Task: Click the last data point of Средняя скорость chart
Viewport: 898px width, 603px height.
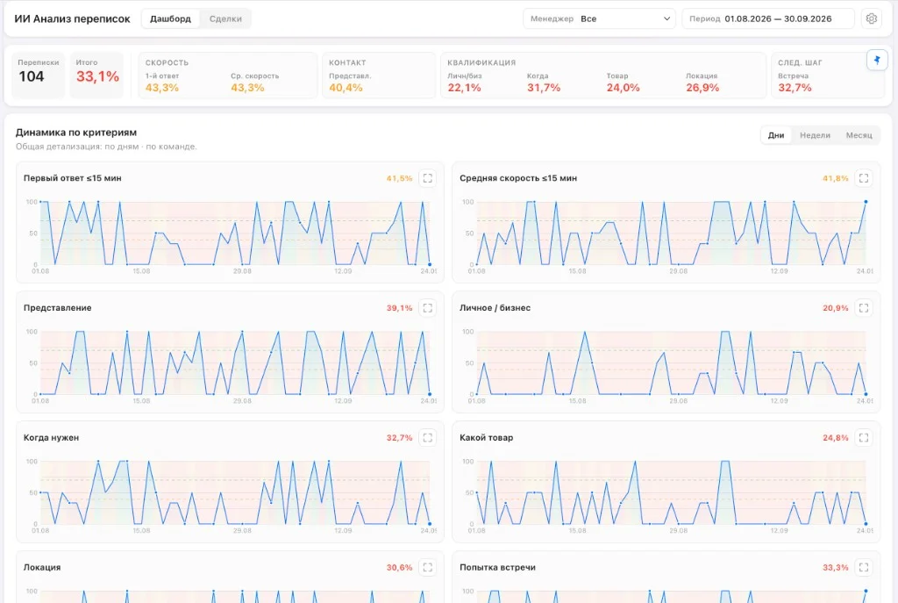Action: coord(866,202)
